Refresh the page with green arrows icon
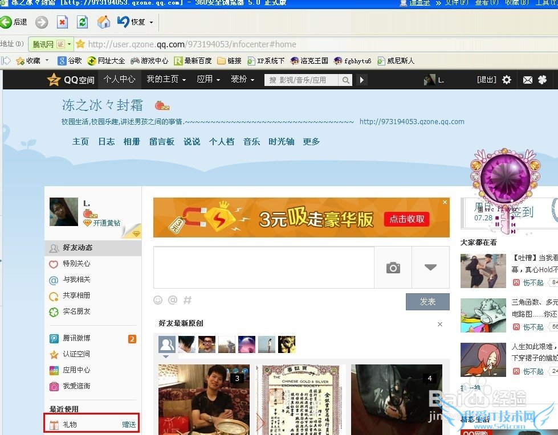Viewport: 558px width, 435px height. point(83,22)
